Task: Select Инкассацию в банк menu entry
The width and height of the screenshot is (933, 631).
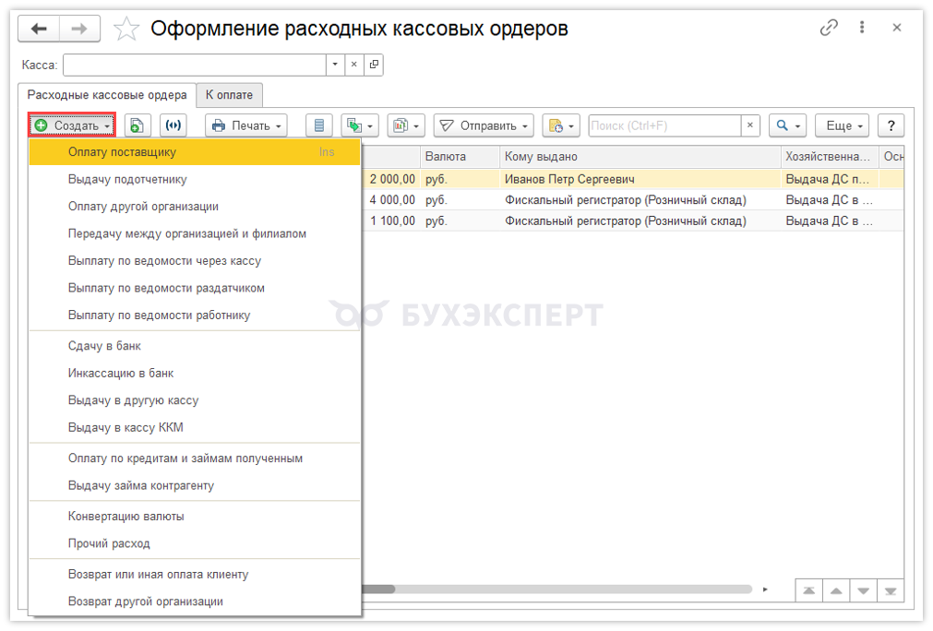Action: pyautogui.click(x=121, y=374)
